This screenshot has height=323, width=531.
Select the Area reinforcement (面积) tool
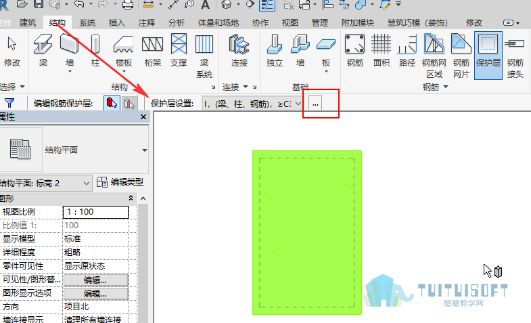382,51
